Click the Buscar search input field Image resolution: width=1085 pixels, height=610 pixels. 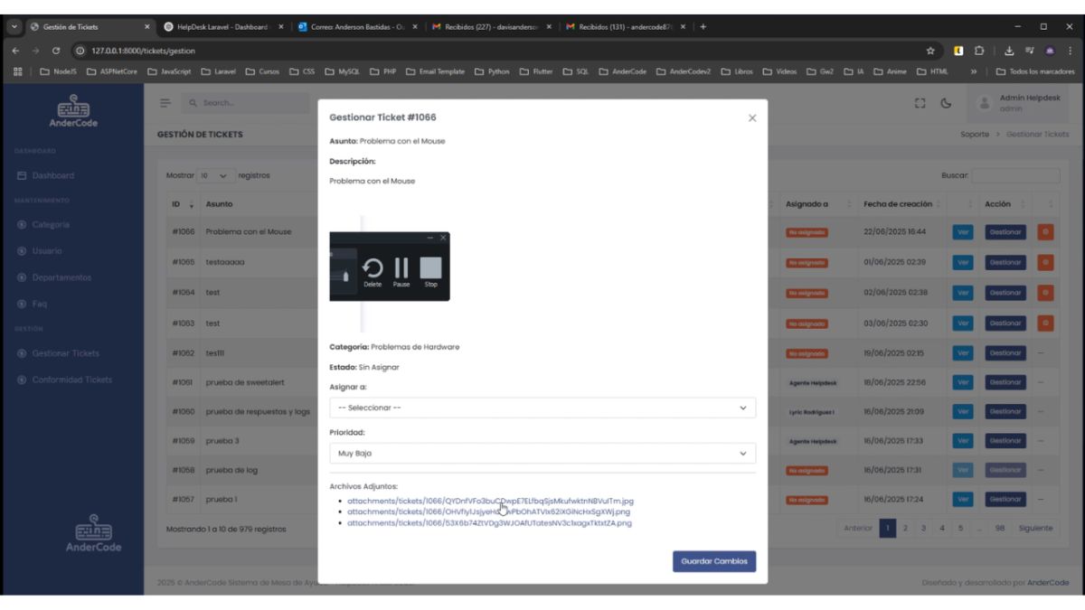[x=1014, y=175]
